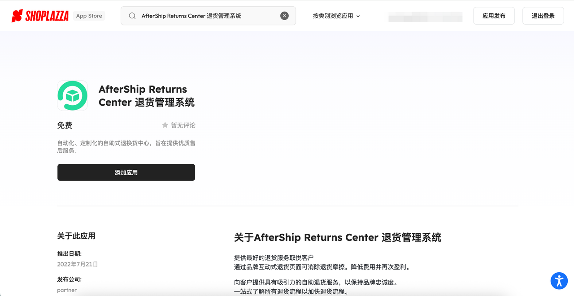Click the AfterShip Returns Center title heading

[147, 95]
